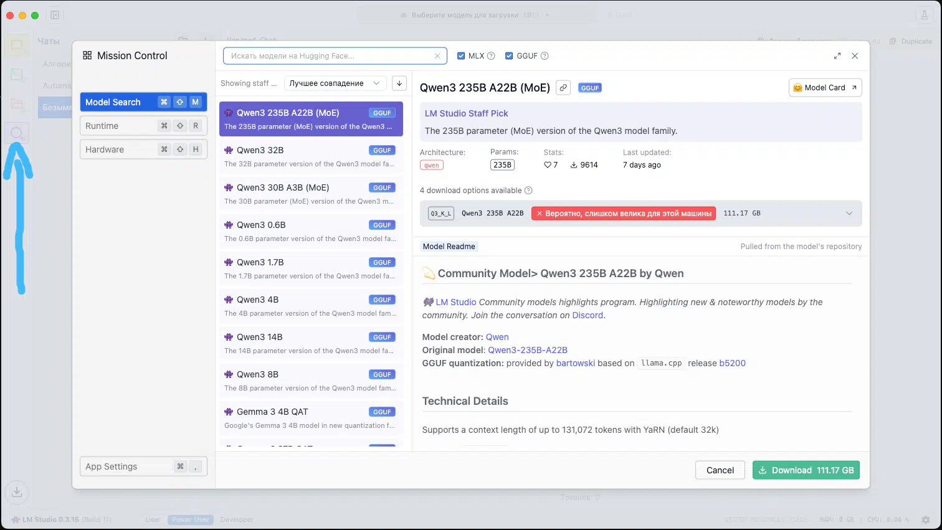This screenshot has height=530, width=942.
Task: Click the GGUF help question mark icon
Action: (x=545, y=56)
